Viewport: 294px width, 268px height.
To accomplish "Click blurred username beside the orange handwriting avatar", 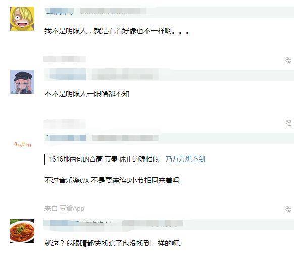I will [x=66, y=138].
